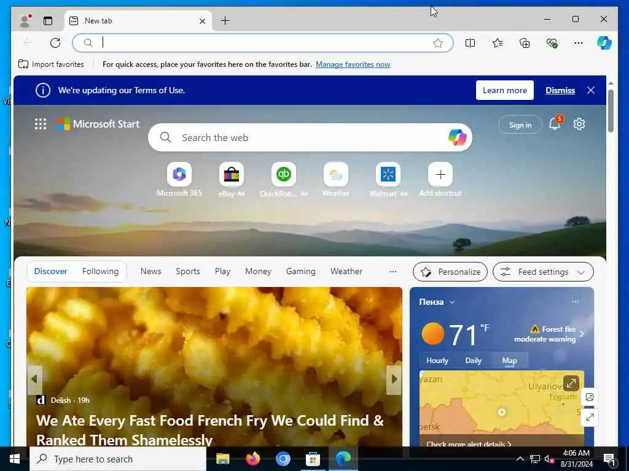Open the Favorites list icon
This screenshot has height=471, width=629.
click(498, 43)
